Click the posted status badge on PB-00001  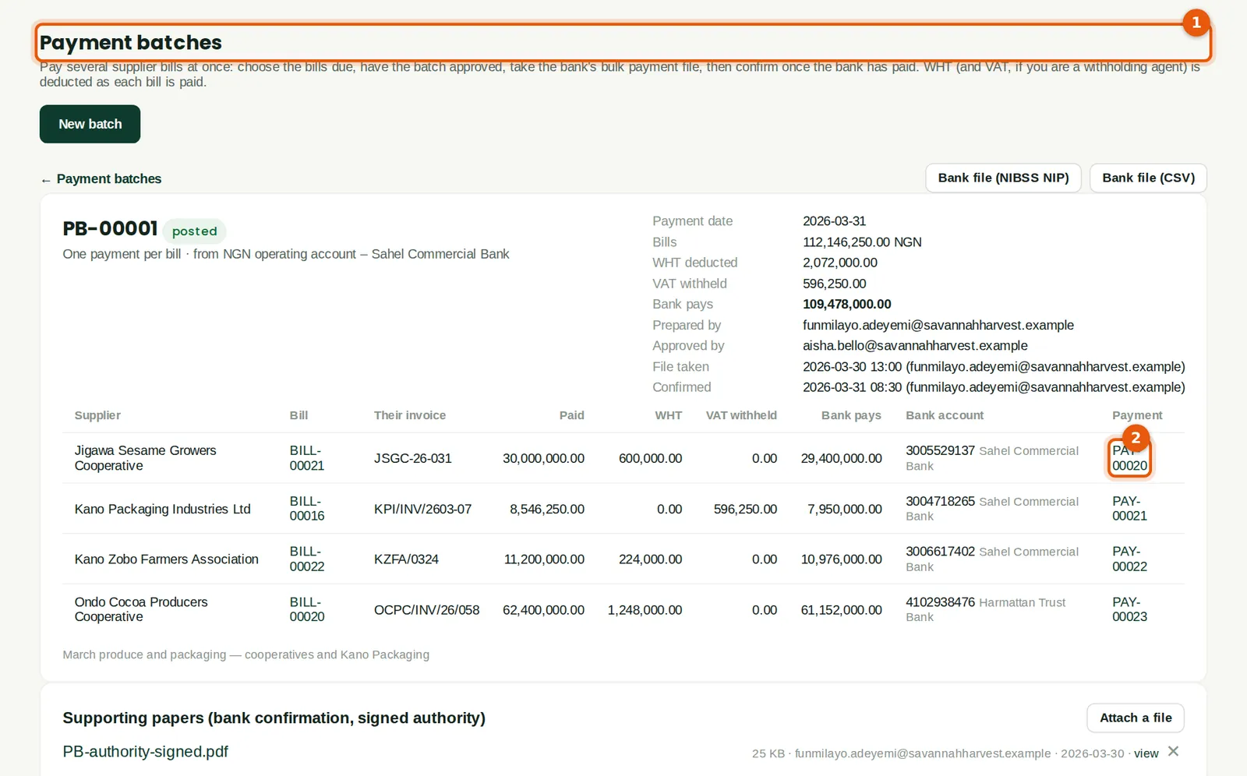(195, 231)
